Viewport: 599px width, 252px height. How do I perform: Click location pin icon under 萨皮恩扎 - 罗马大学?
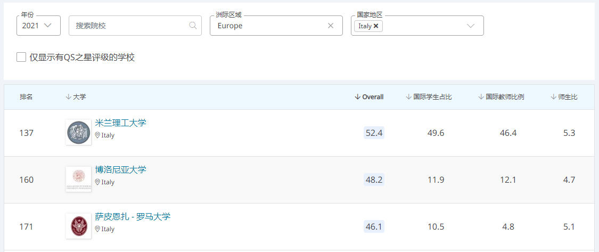97,229
